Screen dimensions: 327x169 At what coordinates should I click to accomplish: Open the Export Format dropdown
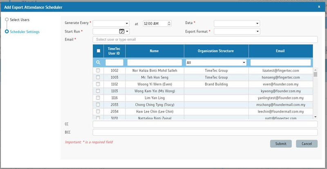coord(237,32)
